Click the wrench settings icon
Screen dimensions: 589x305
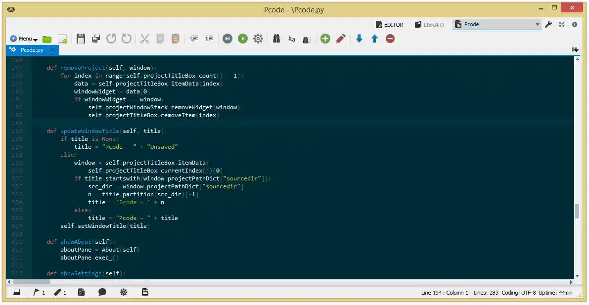pyautogui.click(x=548, y=24)
